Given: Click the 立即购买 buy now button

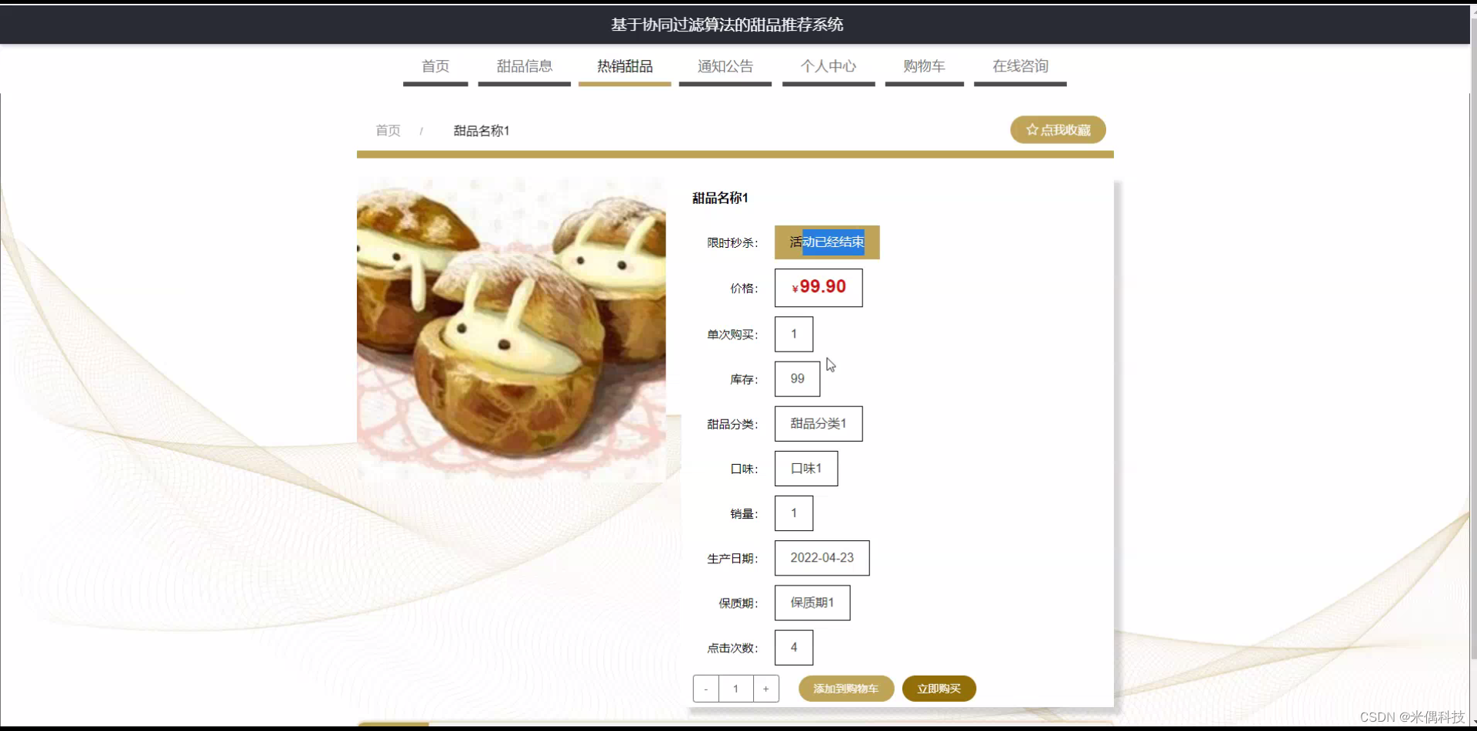Looking at the screenshot, I should click(x=939, y=689).
